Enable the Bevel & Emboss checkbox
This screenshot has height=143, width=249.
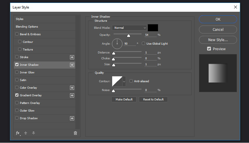click(x=17, y=34)
